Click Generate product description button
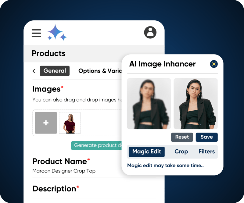 (96, 146)
